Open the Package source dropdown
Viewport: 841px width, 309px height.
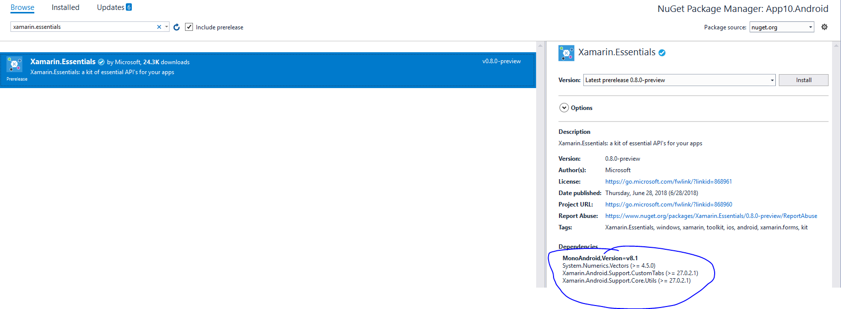coord(782,27)
